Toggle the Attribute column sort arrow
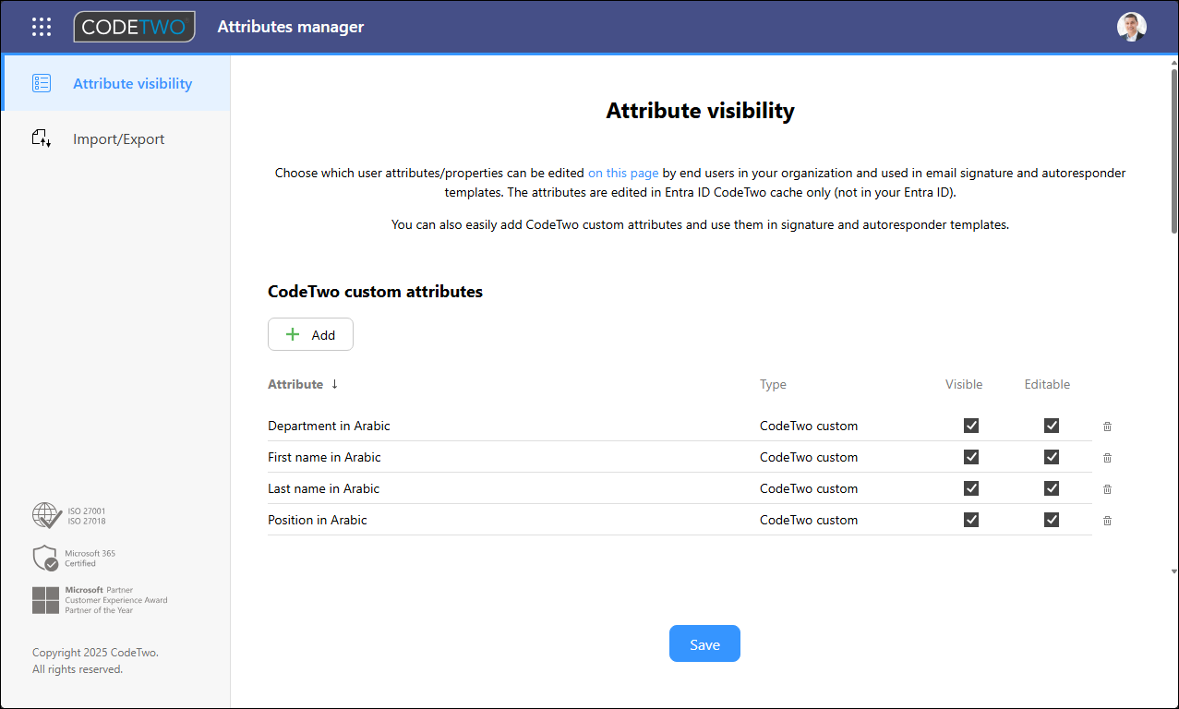This screenshot has width=1179, height=709. pos(334,384)
